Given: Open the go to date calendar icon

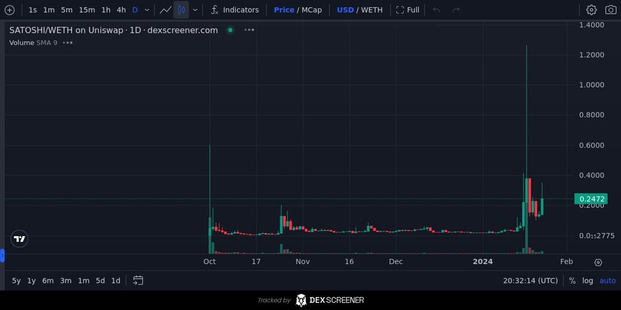Looking at the screenshot, I should (138, 281).
